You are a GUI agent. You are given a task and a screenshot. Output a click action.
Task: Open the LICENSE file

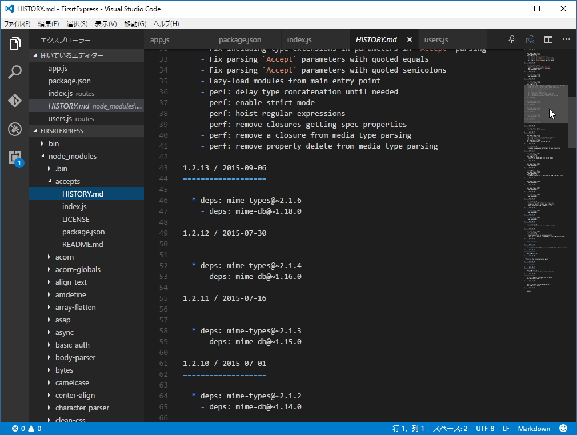(x=86, y=219)
